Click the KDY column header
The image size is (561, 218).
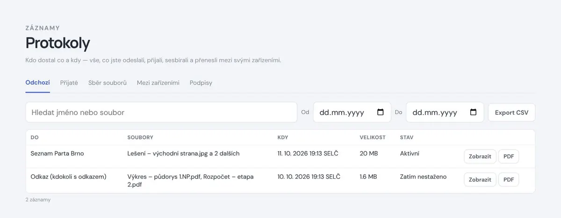click(283, 138)
